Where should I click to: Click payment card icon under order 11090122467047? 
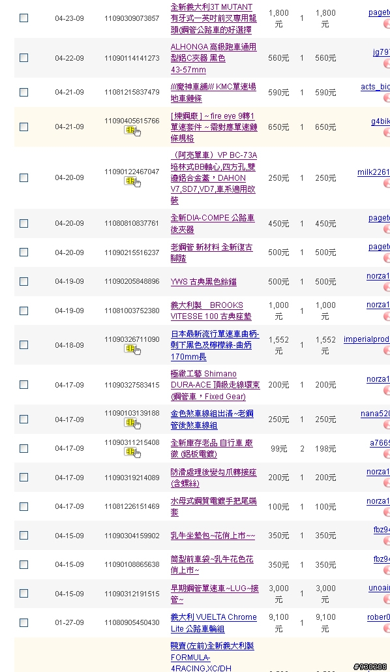[132, 182]
